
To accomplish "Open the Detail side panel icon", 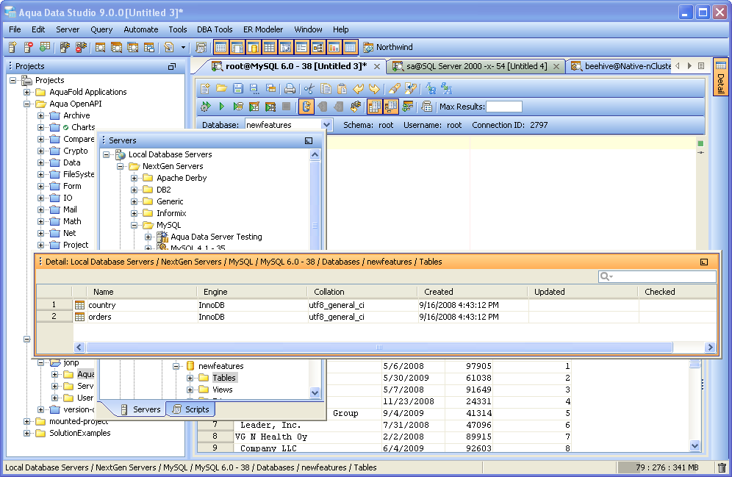I will [x=721, y=67].
